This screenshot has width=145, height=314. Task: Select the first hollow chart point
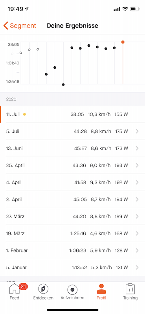click(12, 54)
